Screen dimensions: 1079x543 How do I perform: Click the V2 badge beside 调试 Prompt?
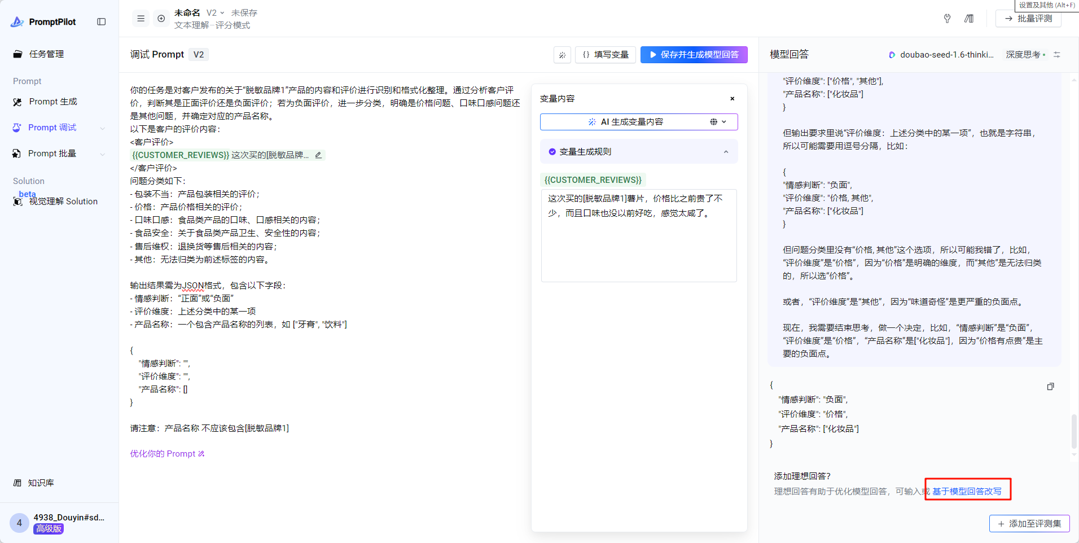(x=199, y=55)
